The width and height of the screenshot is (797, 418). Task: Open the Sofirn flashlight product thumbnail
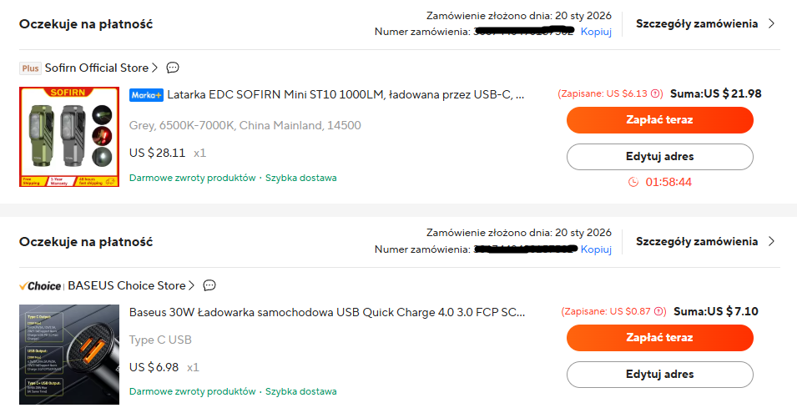coord(69,136)
